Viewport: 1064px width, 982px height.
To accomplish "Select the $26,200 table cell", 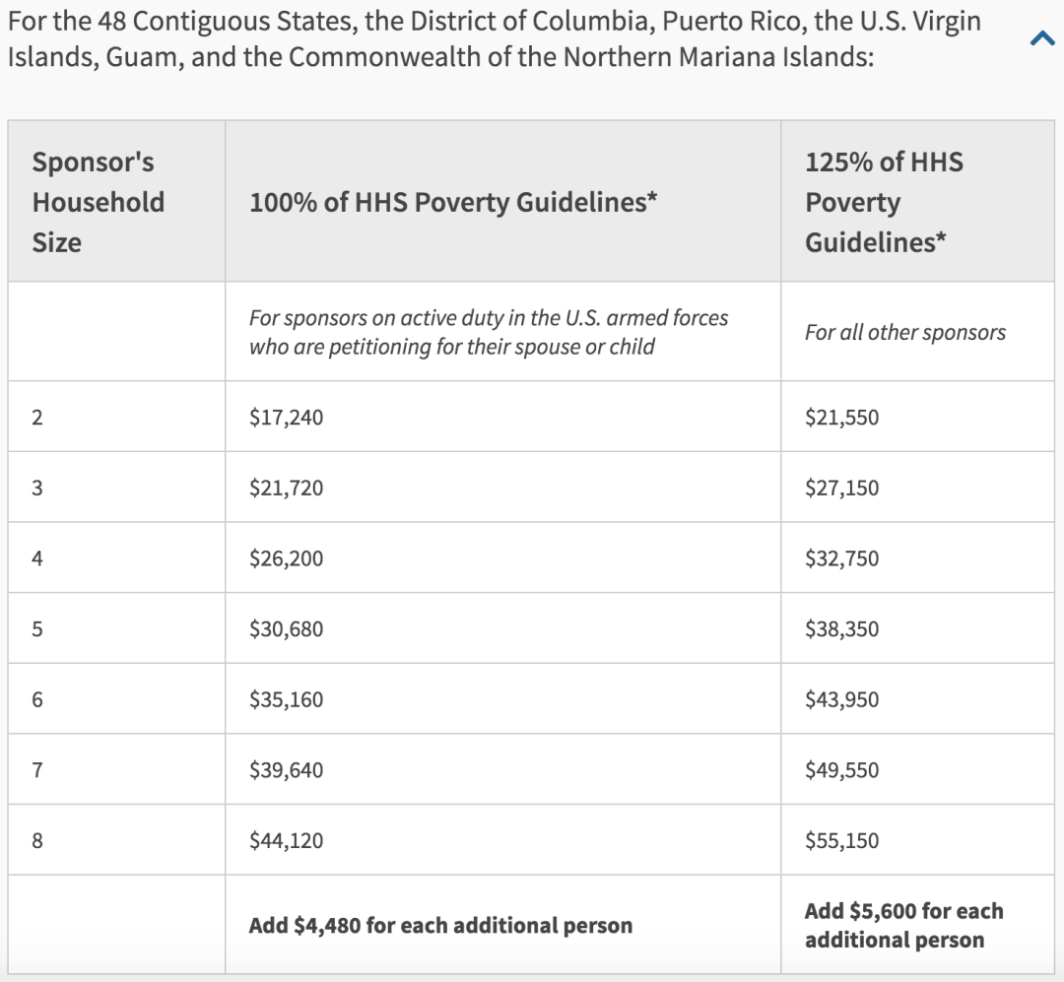I will coord(287,559).
